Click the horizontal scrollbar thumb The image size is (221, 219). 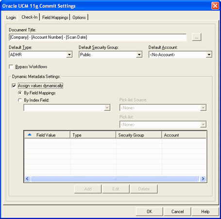(115, 179)
